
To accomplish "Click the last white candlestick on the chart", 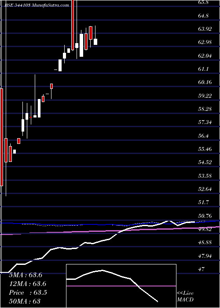I will click(95, 42).
